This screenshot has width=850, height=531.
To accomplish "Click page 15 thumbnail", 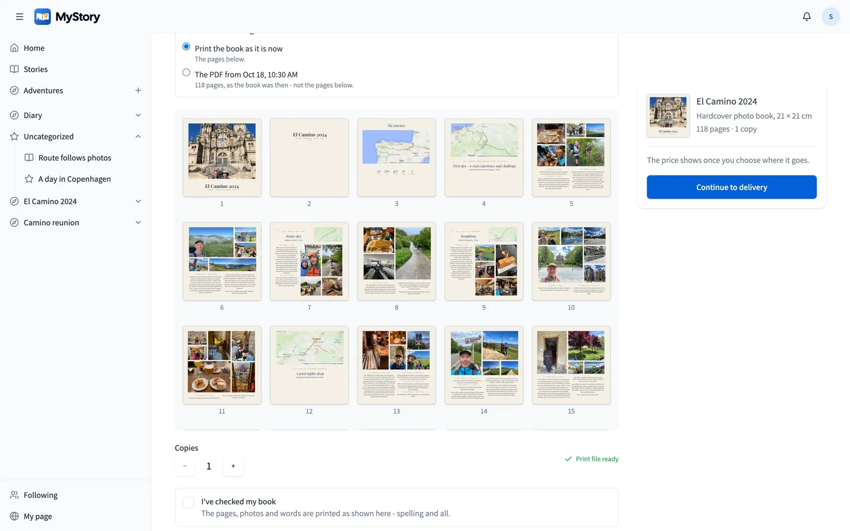I will tap(571, 365).
